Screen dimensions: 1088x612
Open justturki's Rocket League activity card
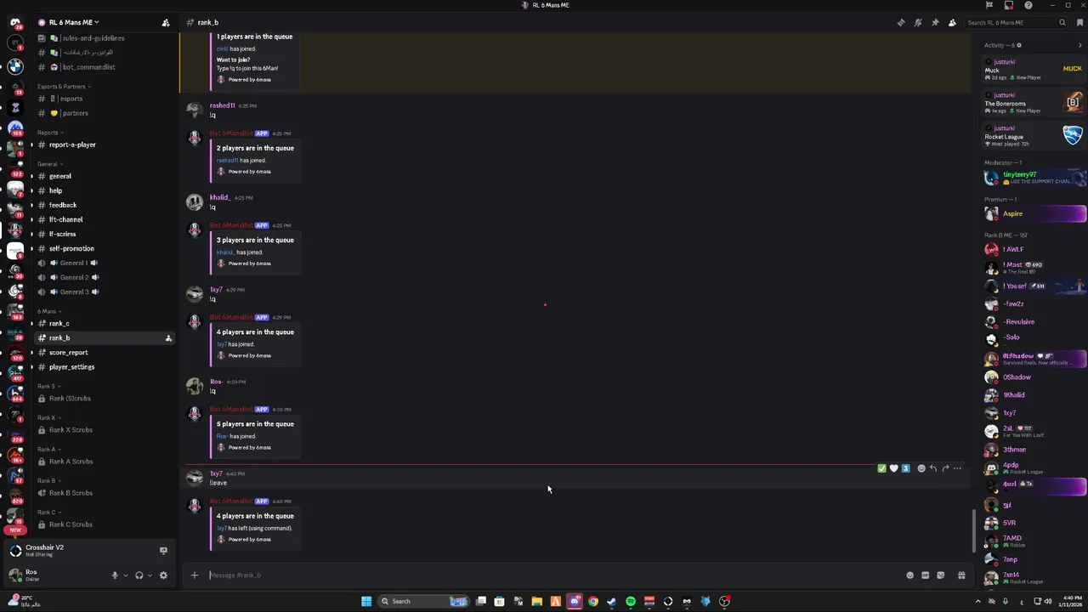pos(1034,136)
